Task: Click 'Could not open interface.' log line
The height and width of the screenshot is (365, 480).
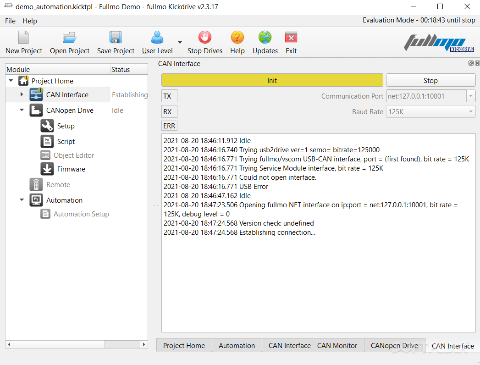Action: [240, 177]
